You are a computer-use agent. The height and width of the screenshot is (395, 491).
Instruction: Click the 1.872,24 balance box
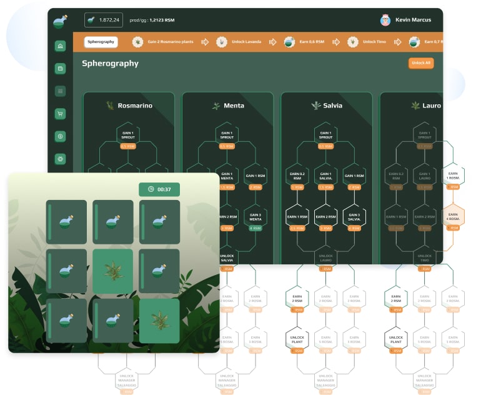point(104,20)
